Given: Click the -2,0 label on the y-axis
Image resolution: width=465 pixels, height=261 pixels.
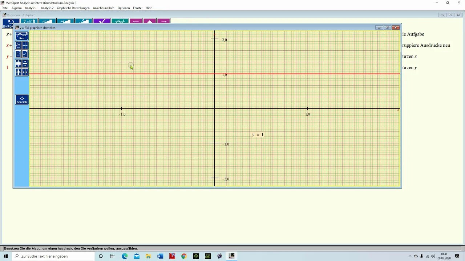Looking at the screenshot, I should [x=226, y=179].
